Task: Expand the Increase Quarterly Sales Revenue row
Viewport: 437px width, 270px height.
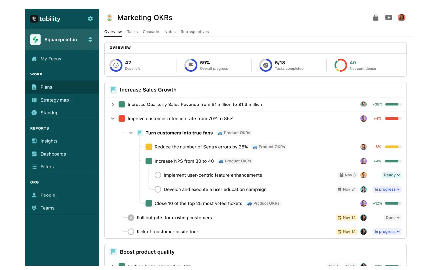Action: [x=113, y=105]
